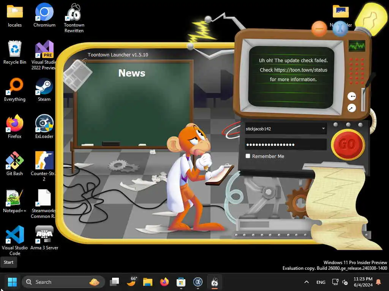Expand hidden system tray icons
389x291 pixels.
307,282
